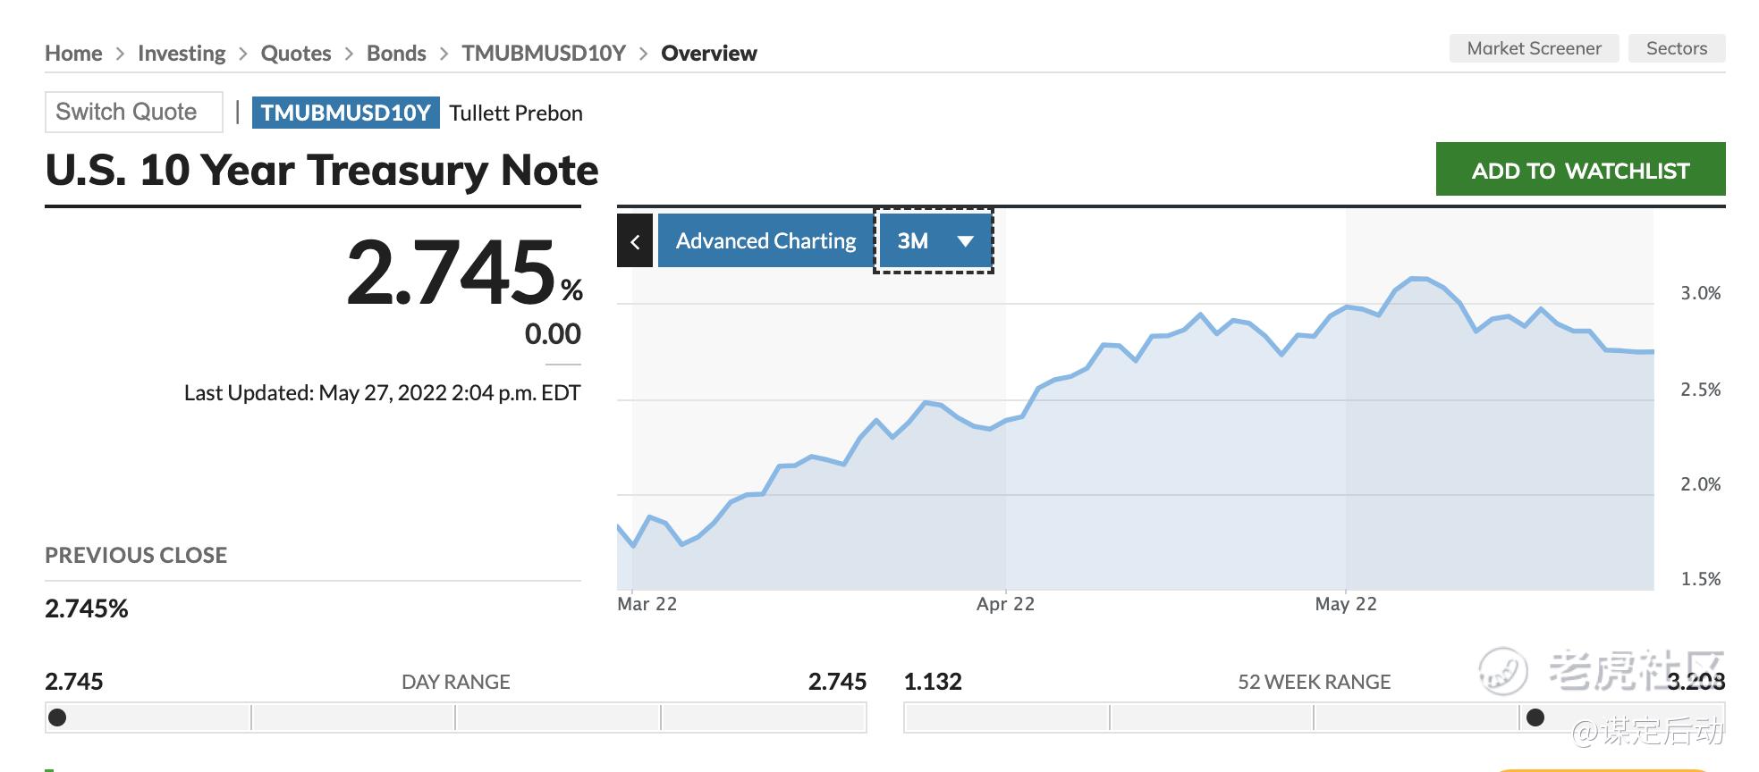This screenshot has width=1759, height=772.
Task: Open Advanced Charting
Action: pos(765,241)
